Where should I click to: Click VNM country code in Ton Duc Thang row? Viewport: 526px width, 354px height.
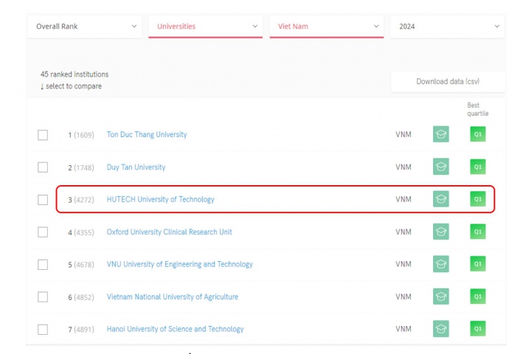click(404, 134)
